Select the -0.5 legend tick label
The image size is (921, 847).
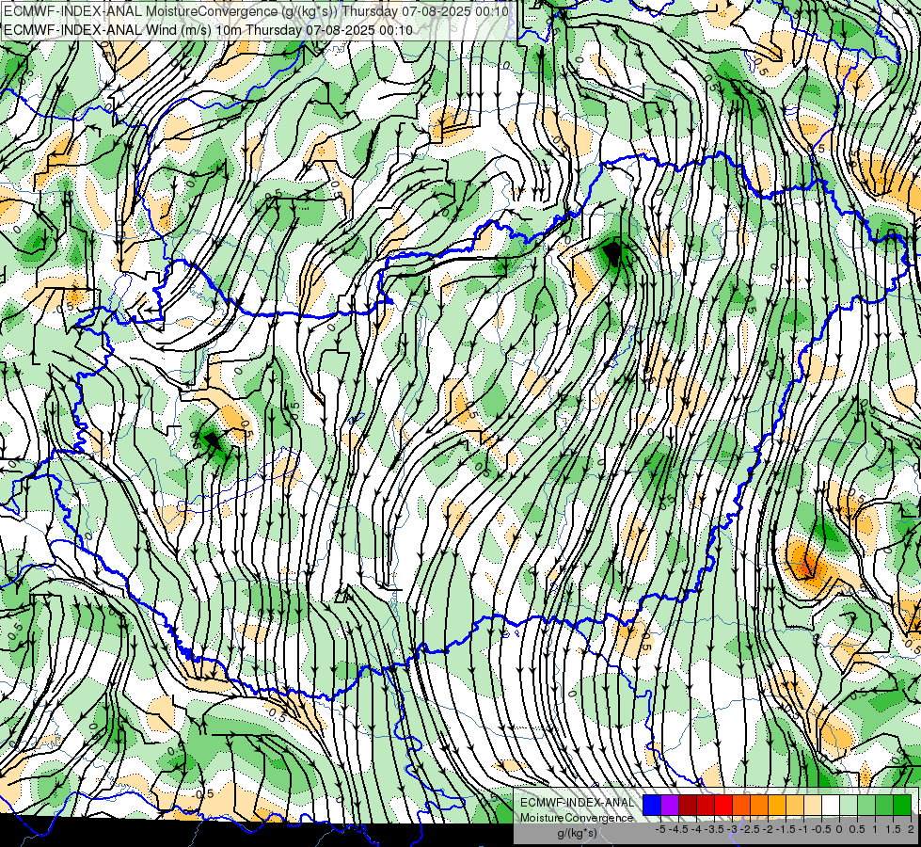821,829
